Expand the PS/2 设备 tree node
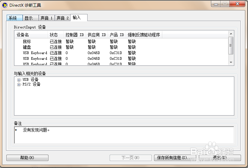The height and width of the screenshot is (168, 248). click(19, 85)
